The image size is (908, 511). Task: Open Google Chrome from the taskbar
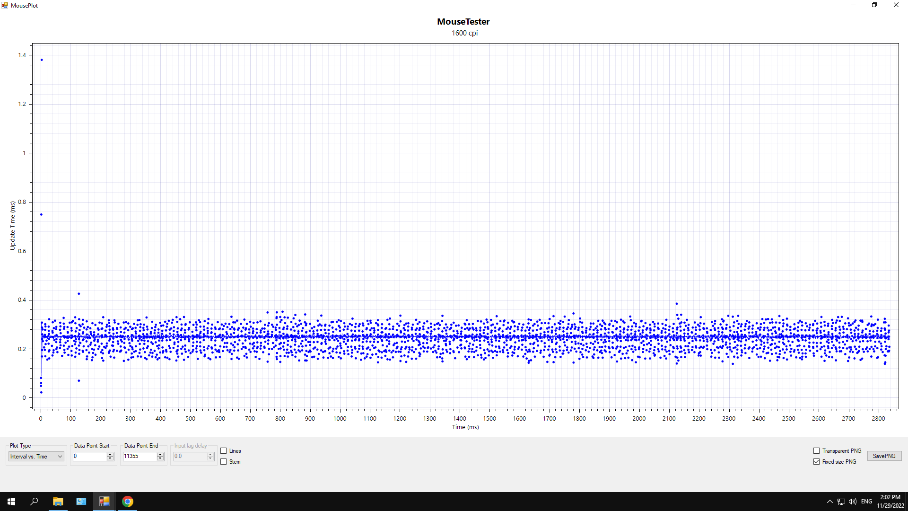(x=128, y=502)
